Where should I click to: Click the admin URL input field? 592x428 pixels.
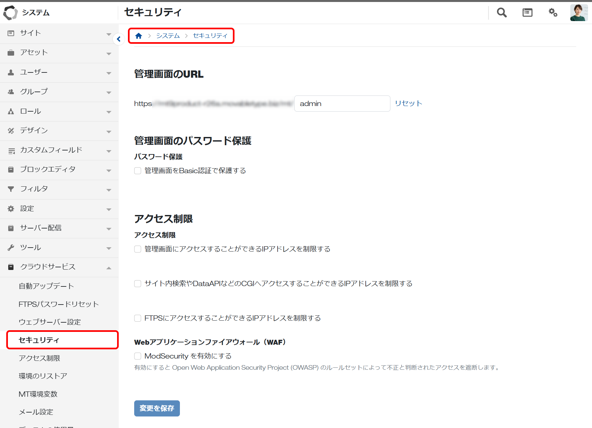click(x=342, y=103)
